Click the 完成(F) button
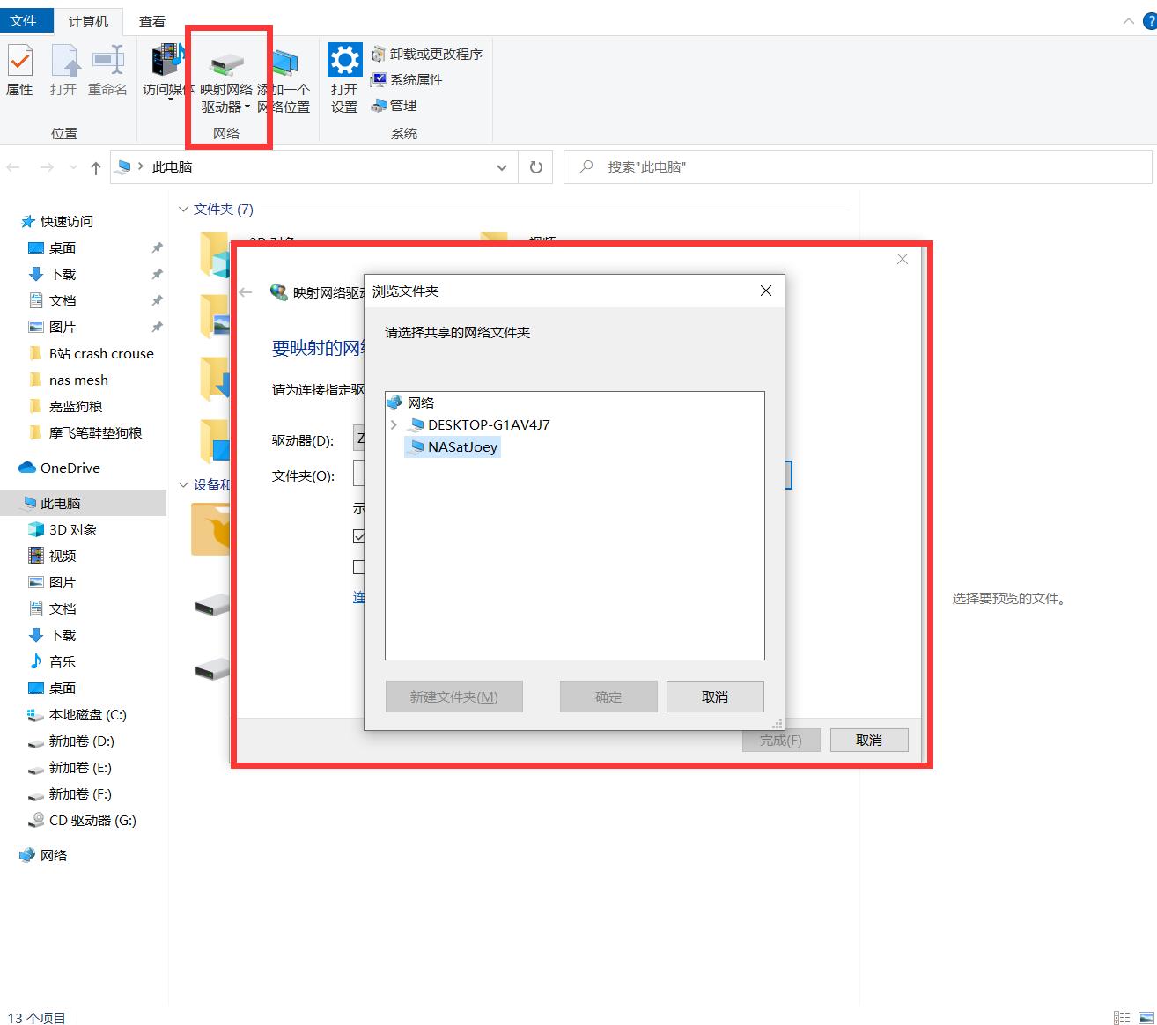 tap(781, 740)
